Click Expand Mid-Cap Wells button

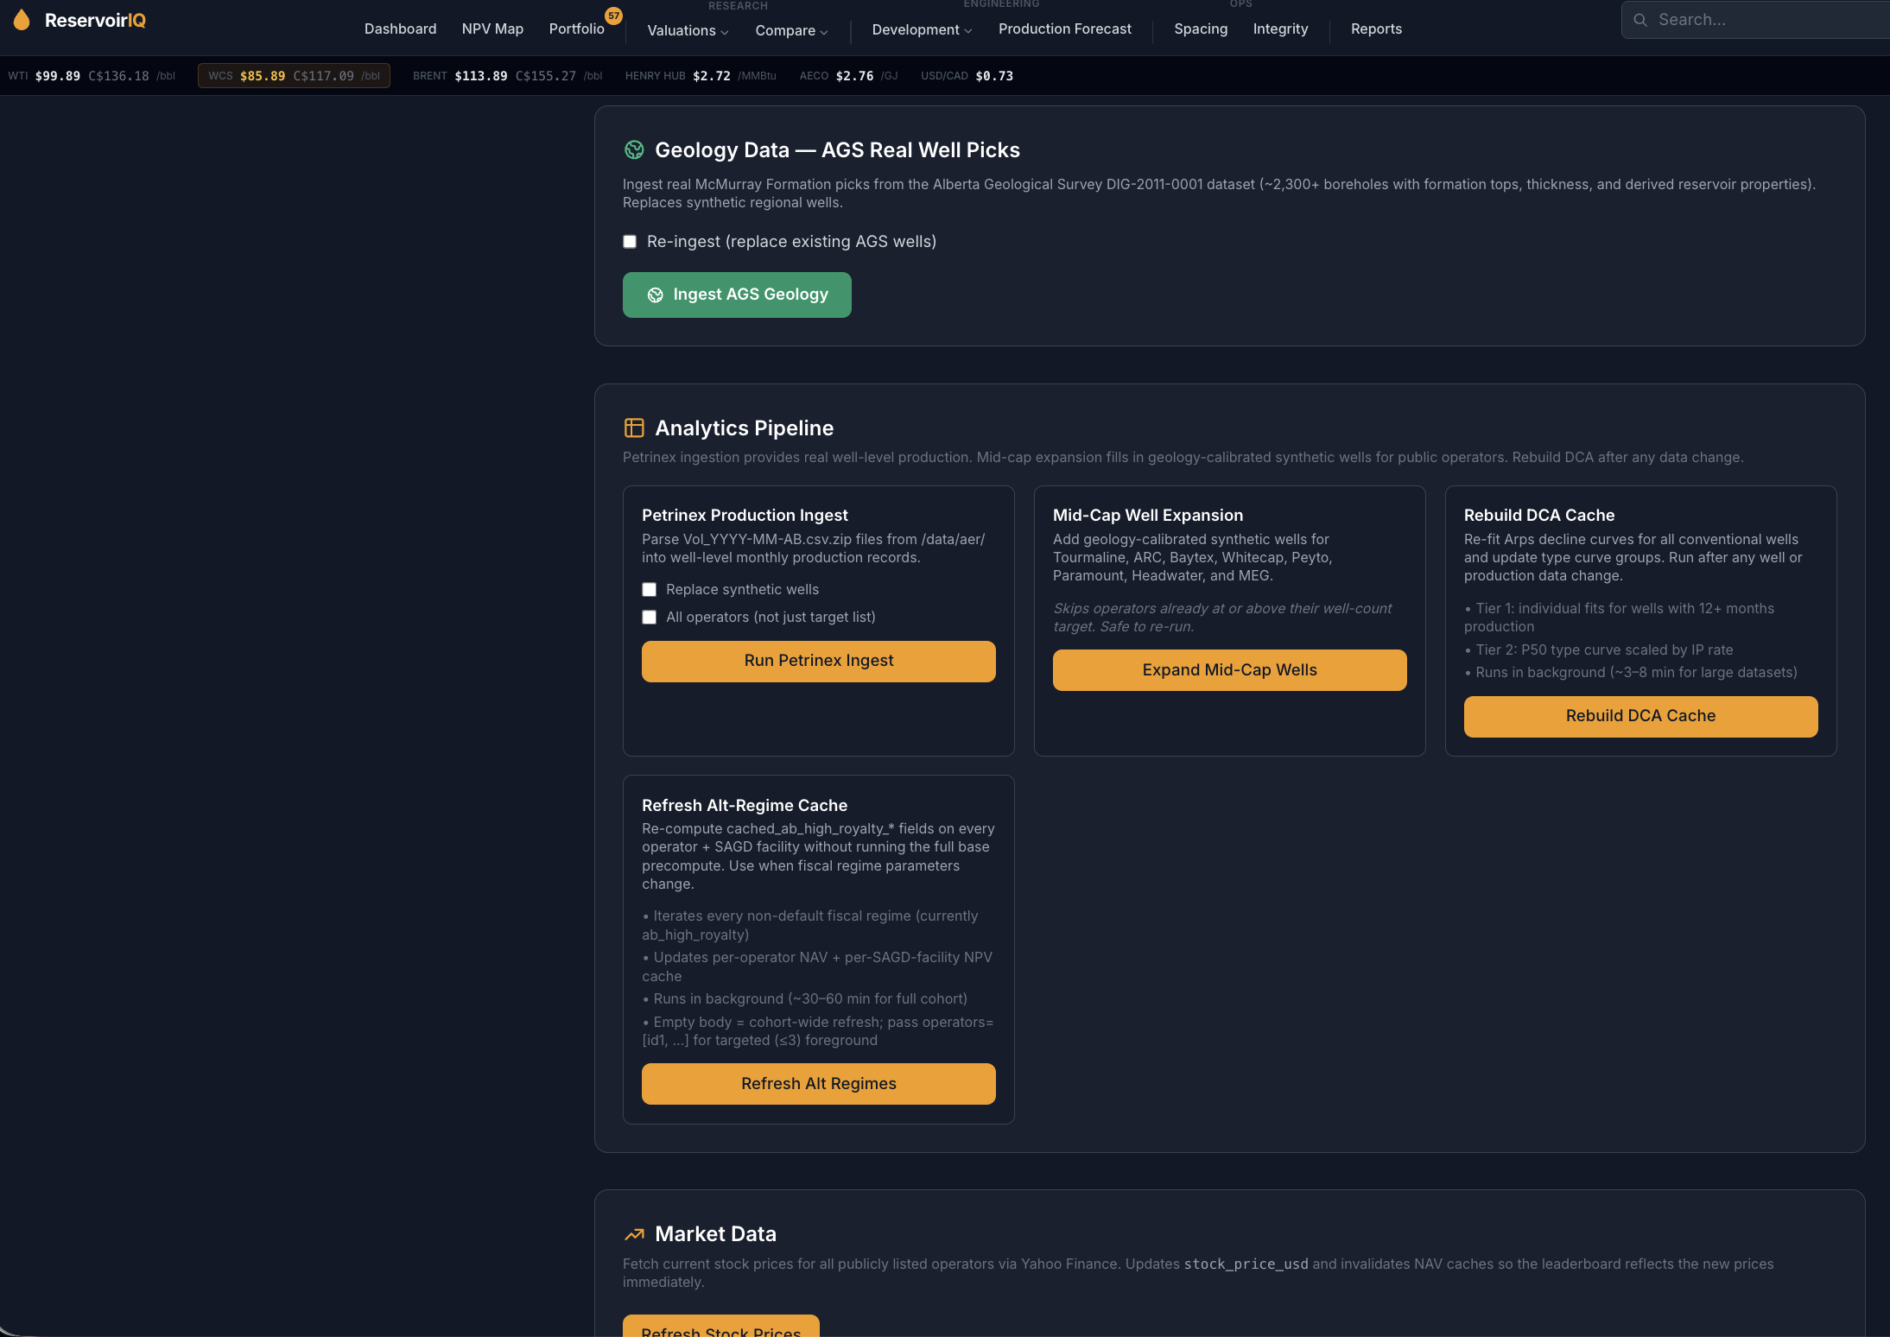pyautogui.click(x=1229, y=670)
